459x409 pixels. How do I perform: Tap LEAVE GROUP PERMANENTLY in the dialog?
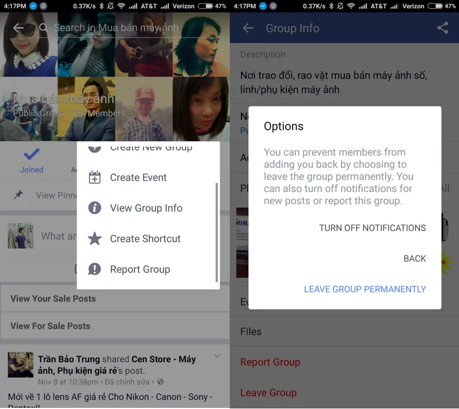point(365,289)
